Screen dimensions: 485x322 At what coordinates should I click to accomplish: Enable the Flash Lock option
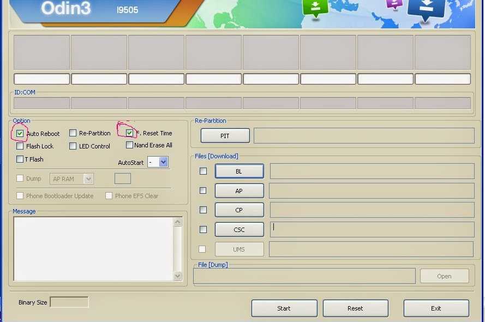click(x=20, y=146)
